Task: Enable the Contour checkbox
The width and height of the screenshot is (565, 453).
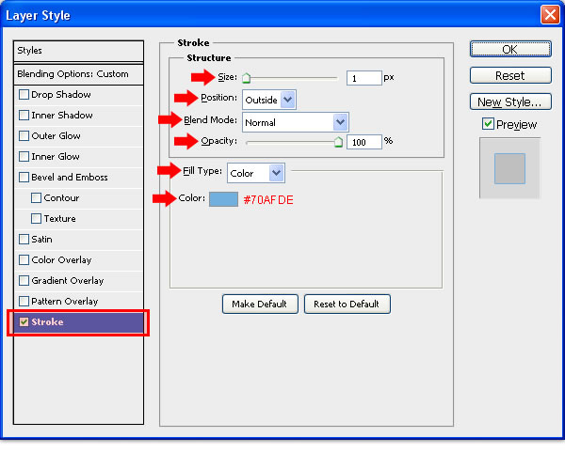Action: 36,197
